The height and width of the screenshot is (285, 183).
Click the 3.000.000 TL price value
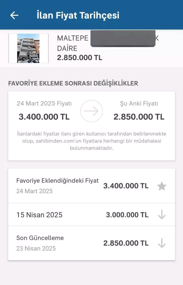[x=127, y=215]
